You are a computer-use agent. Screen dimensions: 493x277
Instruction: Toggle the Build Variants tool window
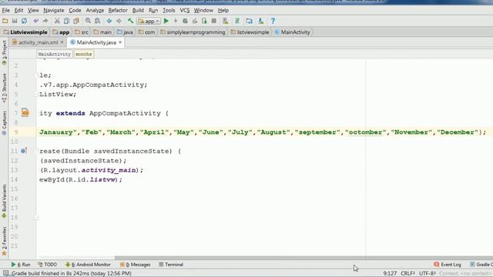4,201
